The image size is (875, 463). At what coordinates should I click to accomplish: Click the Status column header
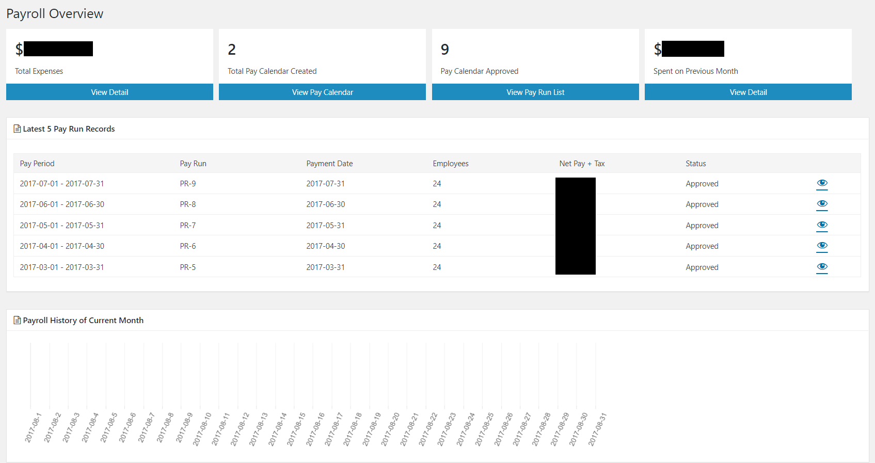click(695, 164)
